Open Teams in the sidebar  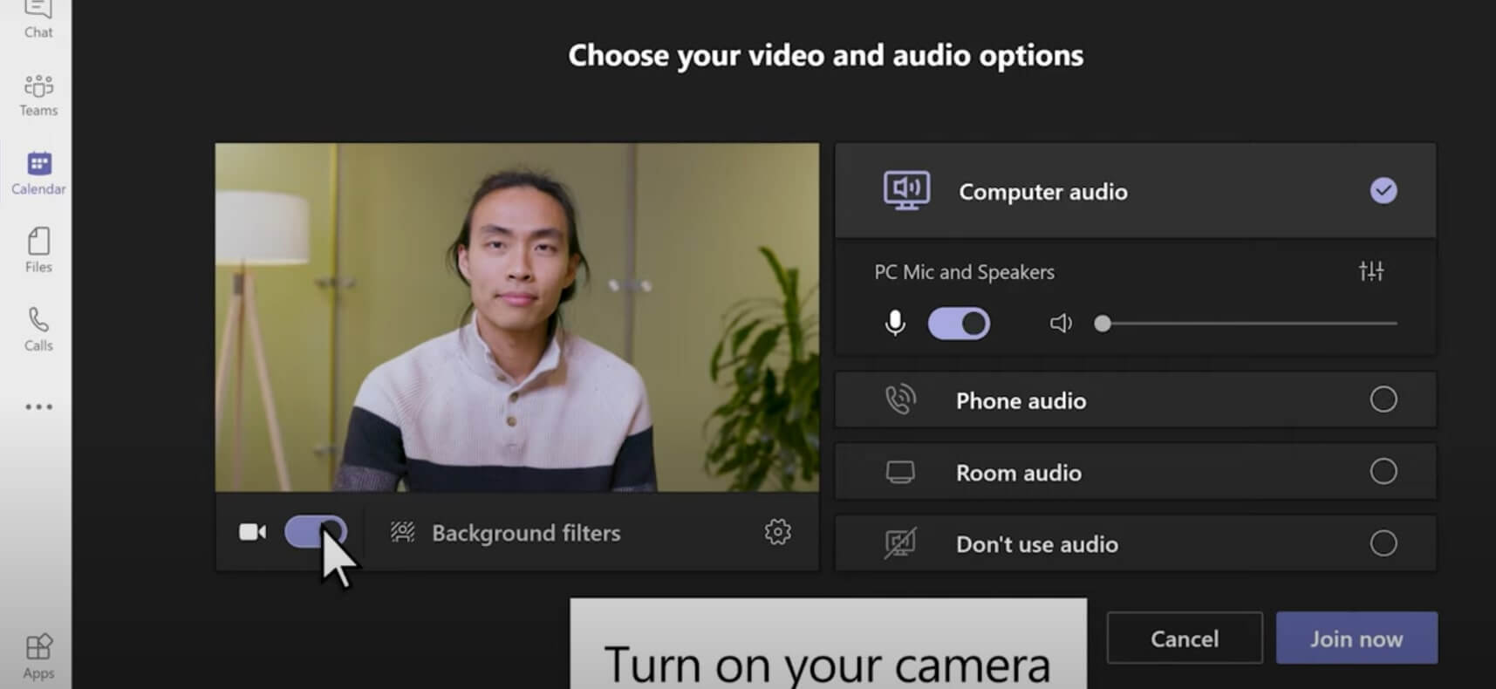tap(38, 95)
